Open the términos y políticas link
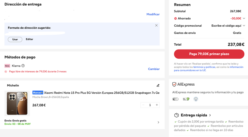 pos(204,67)
